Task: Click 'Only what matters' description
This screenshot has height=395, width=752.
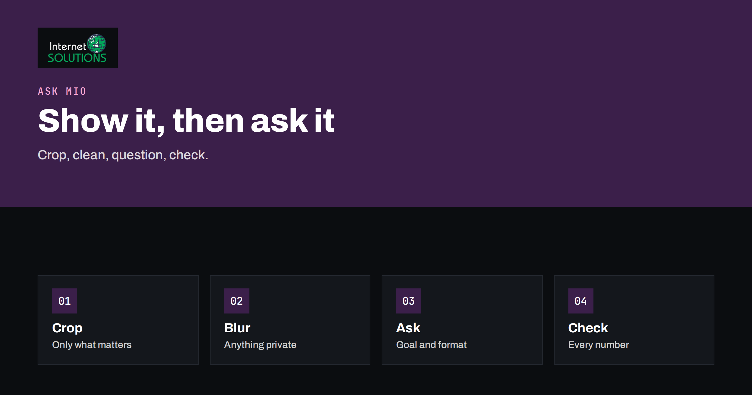Action: [92, 345]
